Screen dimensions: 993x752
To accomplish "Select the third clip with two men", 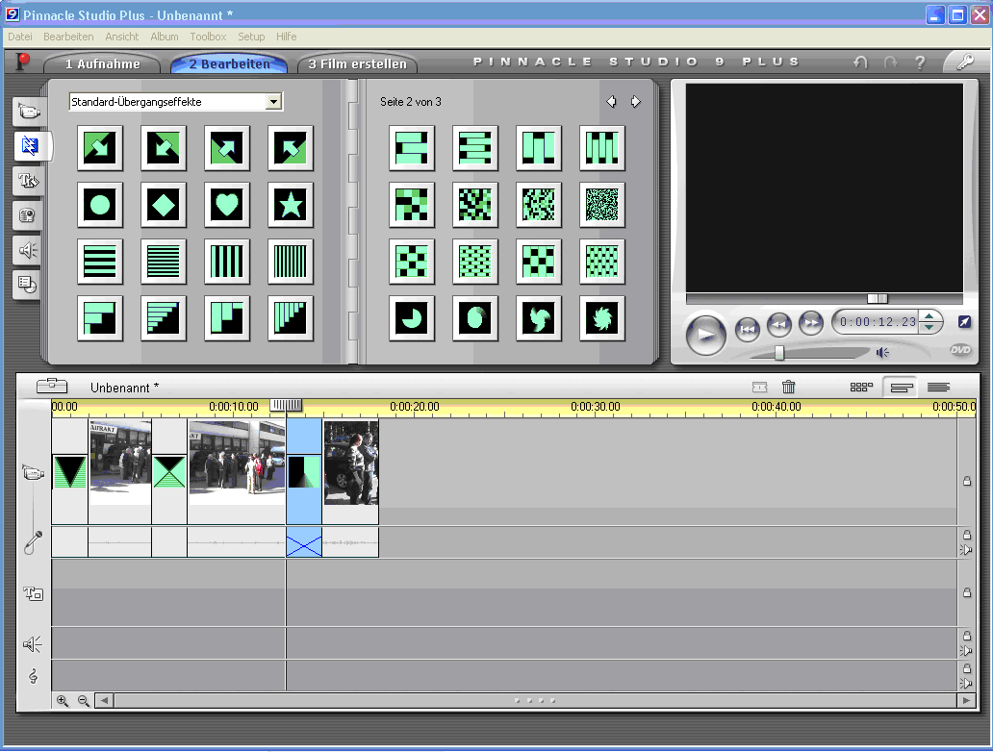I will pos(351,463).
